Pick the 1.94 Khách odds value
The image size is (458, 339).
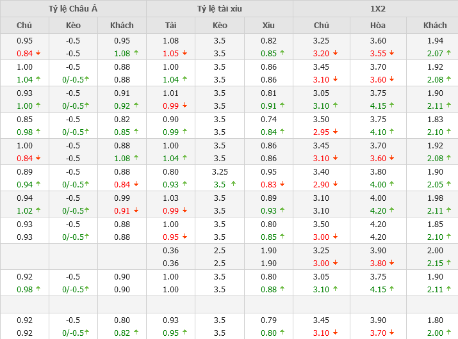coord(436,41)
